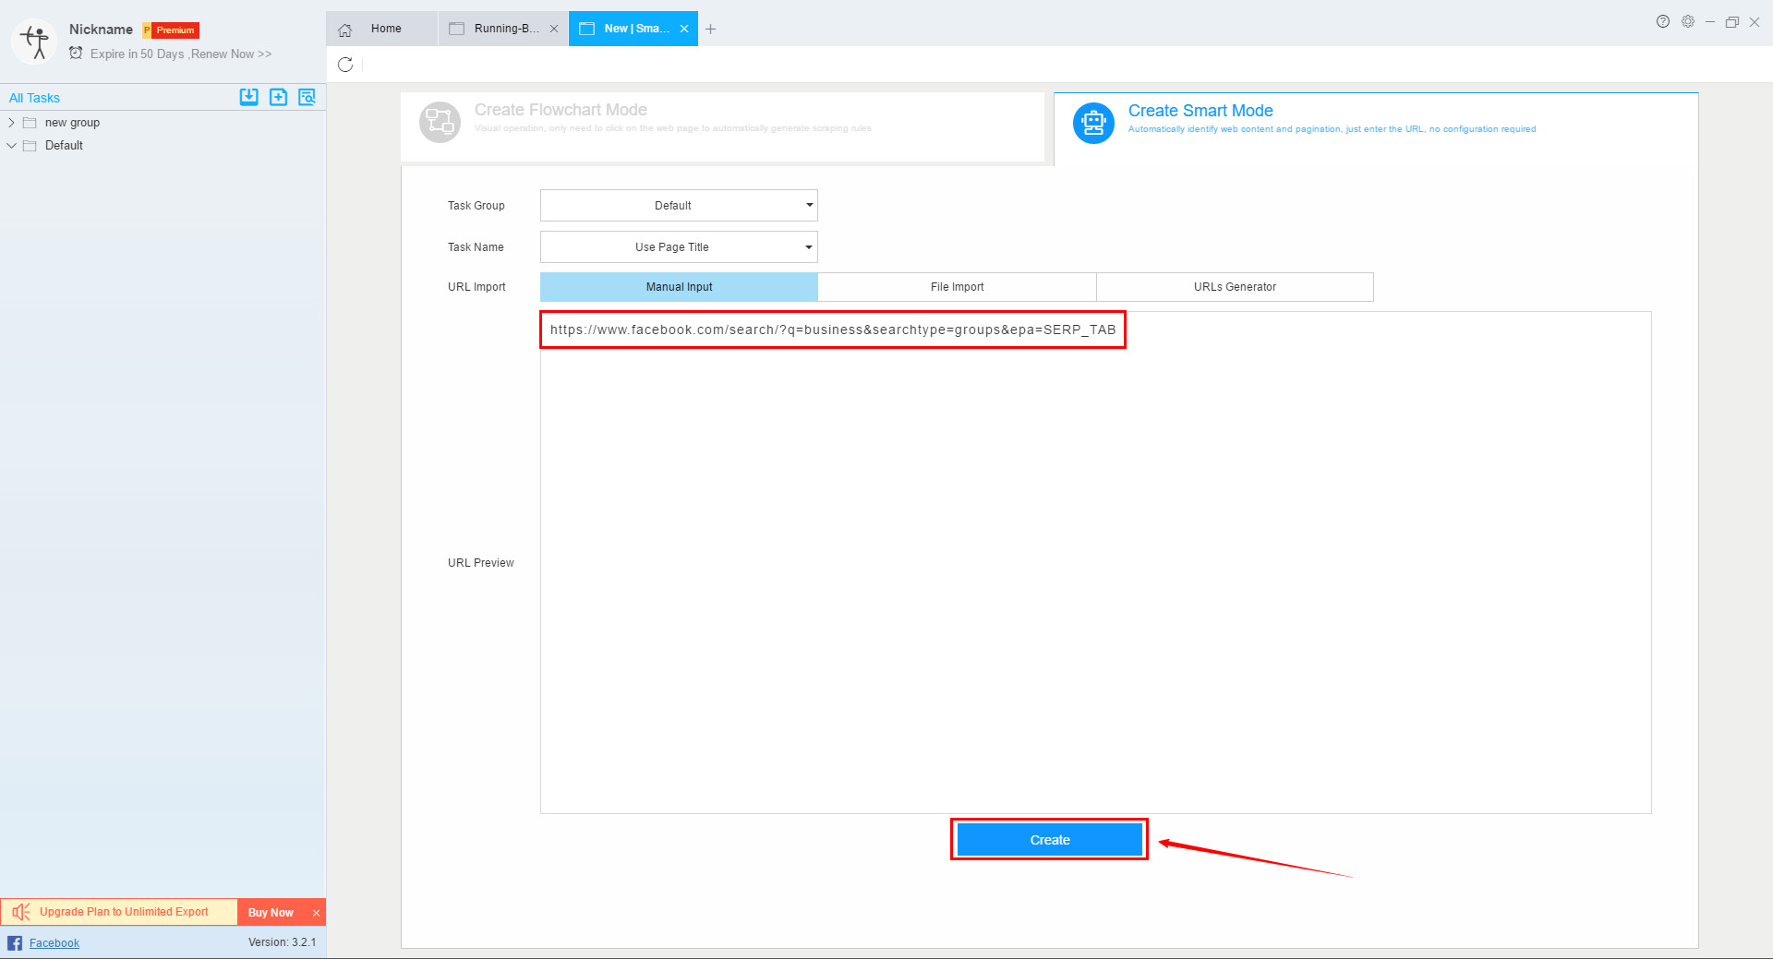Click the Create Smart Mode robot icon
The height and width of the screenshot is (959, 1773).
(x=1093, y=123)
